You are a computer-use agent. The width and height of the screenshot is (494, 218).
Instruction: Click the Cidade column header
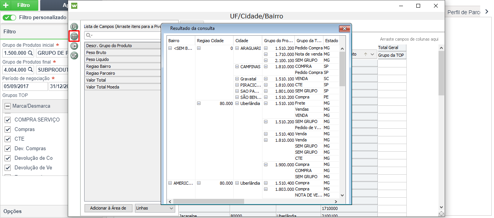248,40
